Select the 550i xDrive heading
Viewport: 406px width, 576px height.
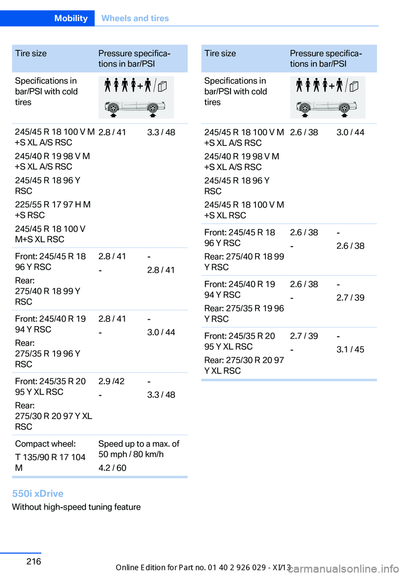(x=38, y=494)
